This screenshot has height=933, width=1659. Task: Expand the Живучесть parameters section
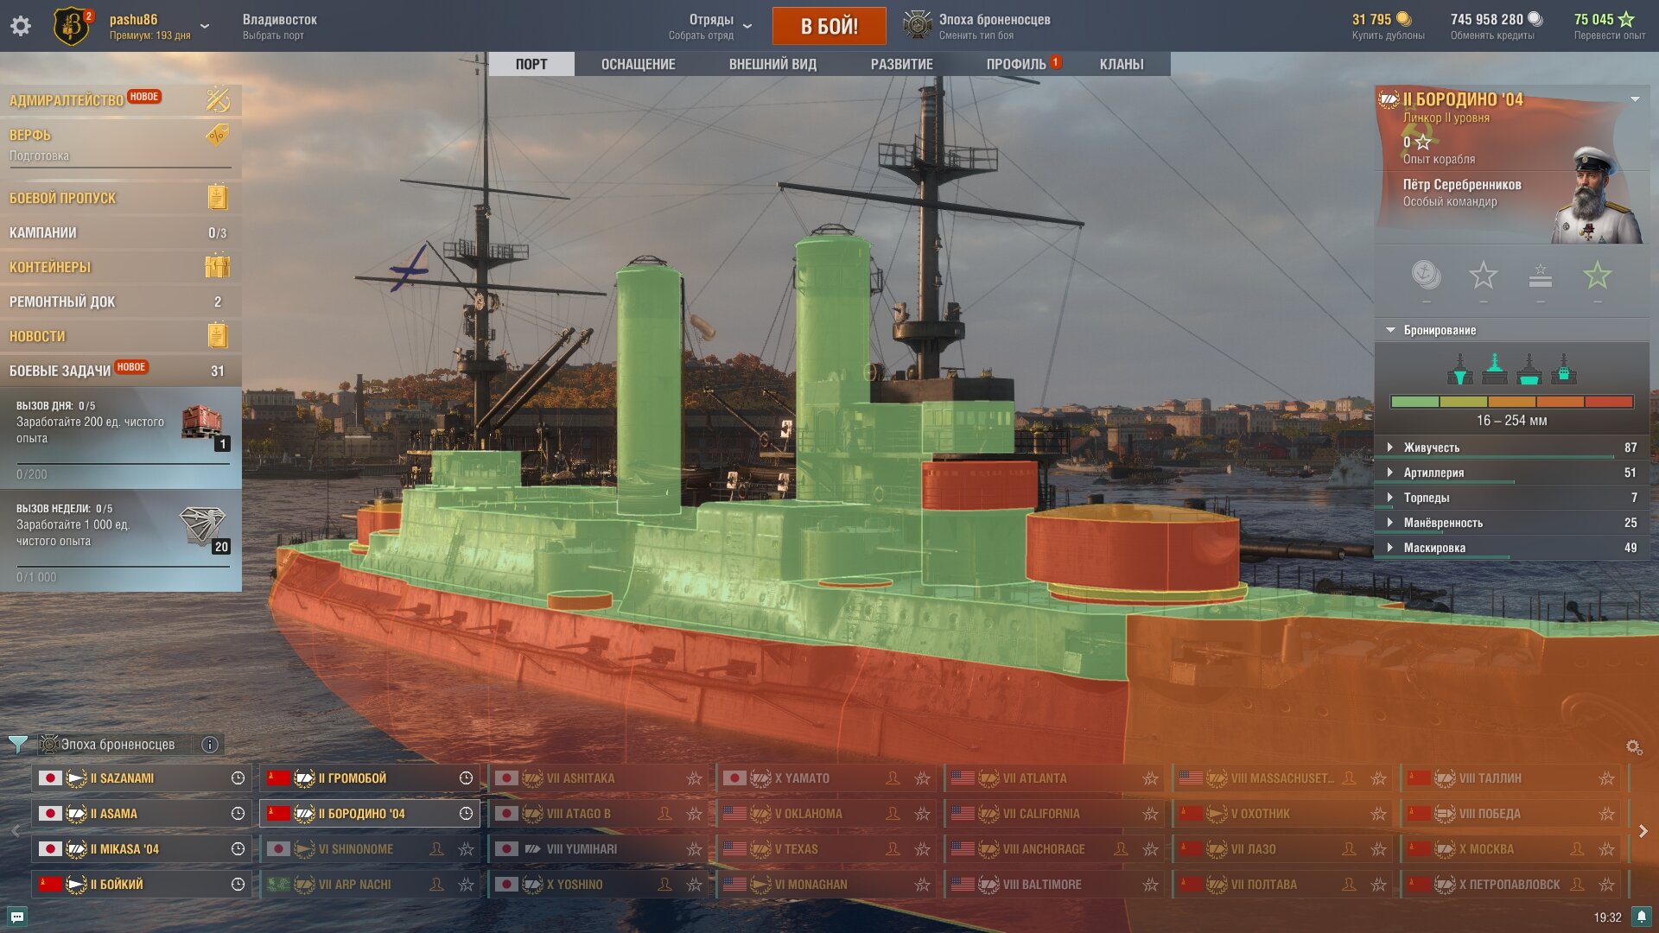[x=1512, y=447]
